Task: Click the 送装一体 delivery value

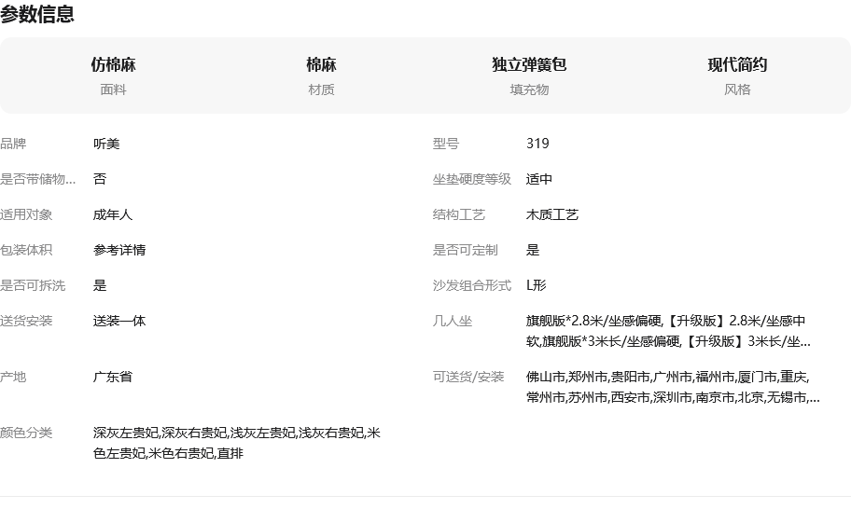Action: (x=119, y=321)
